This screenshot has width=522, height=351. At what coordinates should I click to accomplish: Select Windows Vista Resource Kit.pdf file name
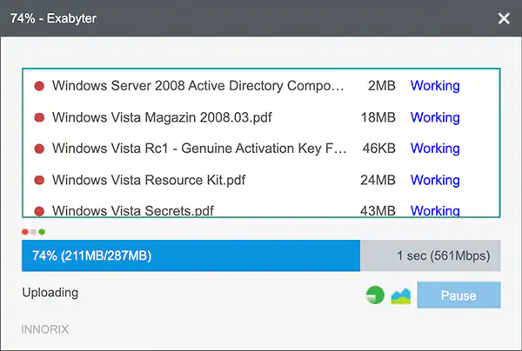pos(149,180)
